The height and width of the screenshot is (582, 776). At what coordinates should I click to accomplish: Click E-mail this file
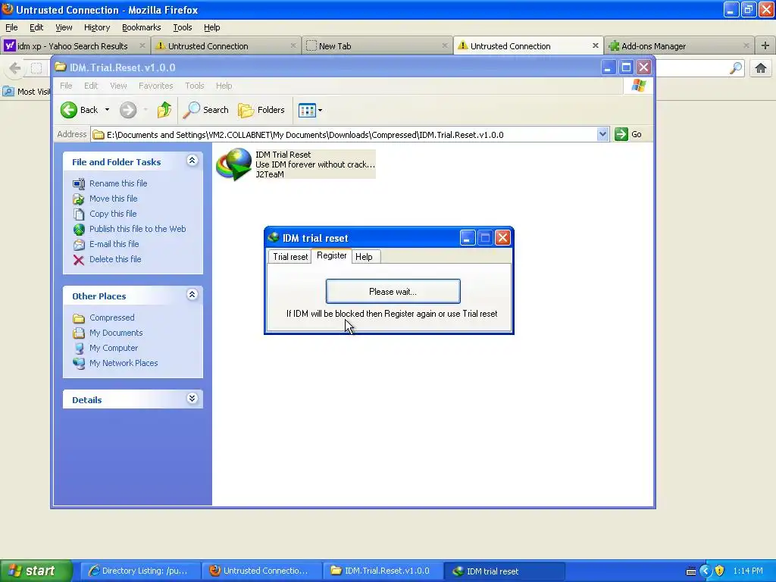pyautogui.click(x=114, y=244)
